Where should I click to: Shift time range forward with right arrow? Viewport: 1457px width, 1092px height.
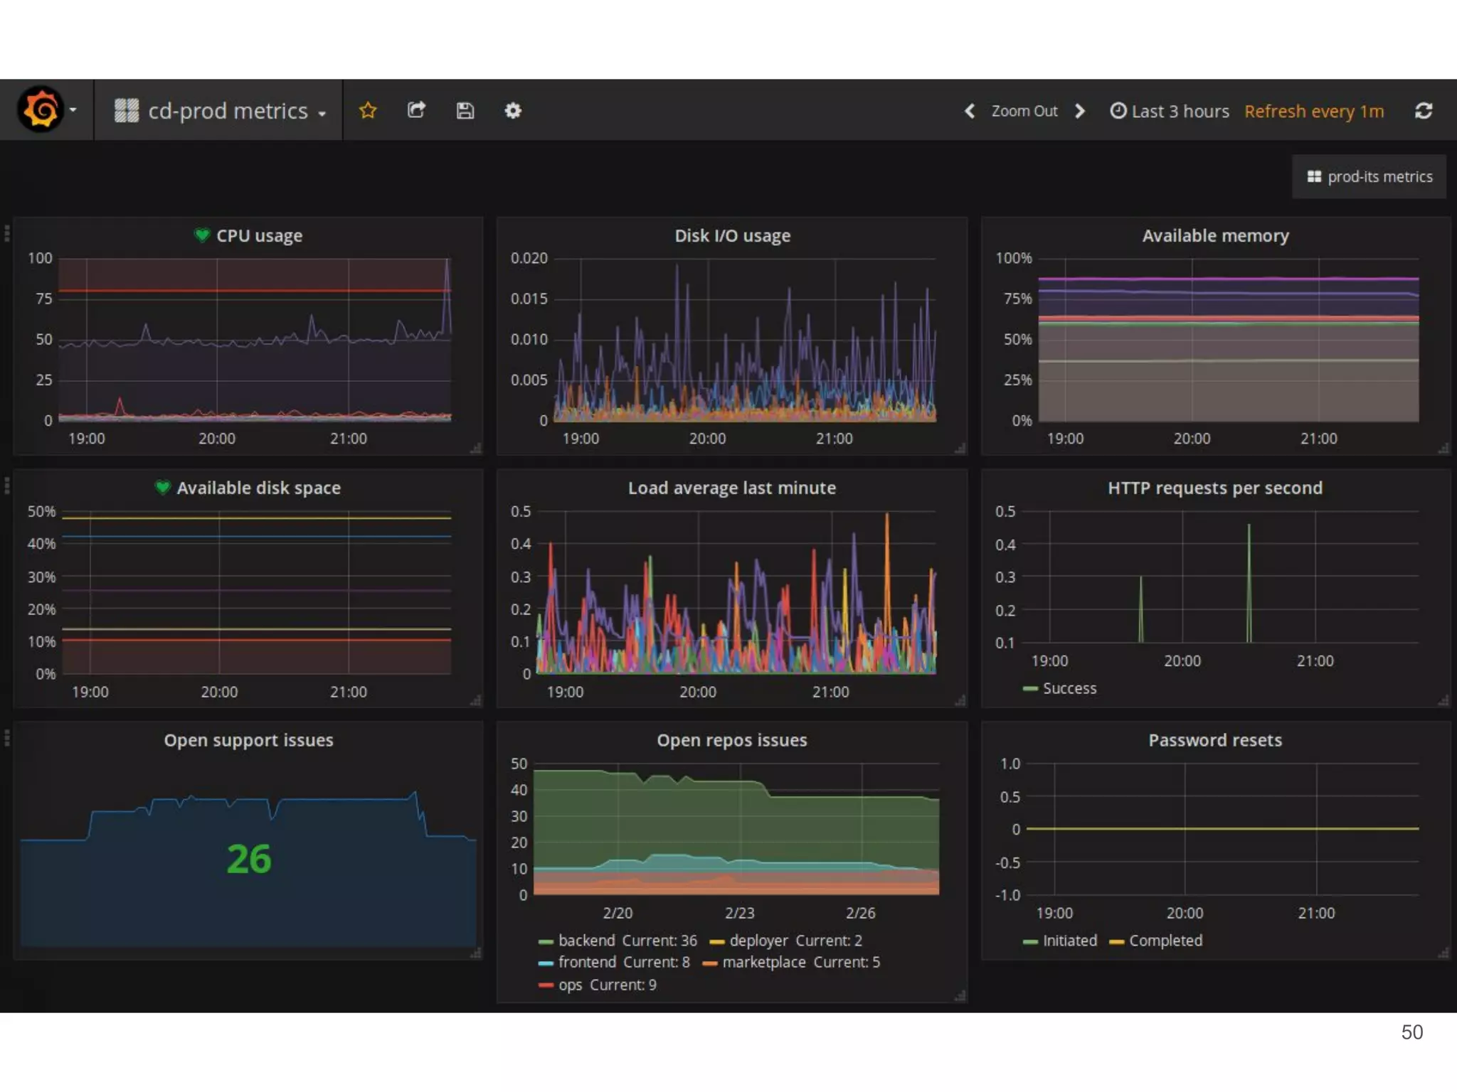click(x=1080, y=111)
